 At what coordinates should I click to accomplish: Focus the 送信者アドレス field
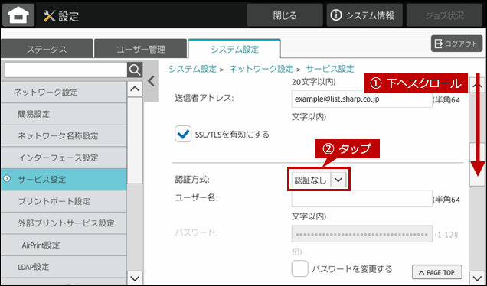pyautogui.click(x=361, y=99)
